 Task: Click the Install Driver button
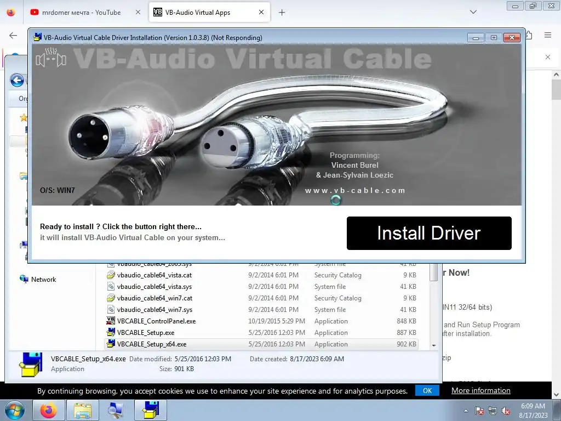point(429,233)
